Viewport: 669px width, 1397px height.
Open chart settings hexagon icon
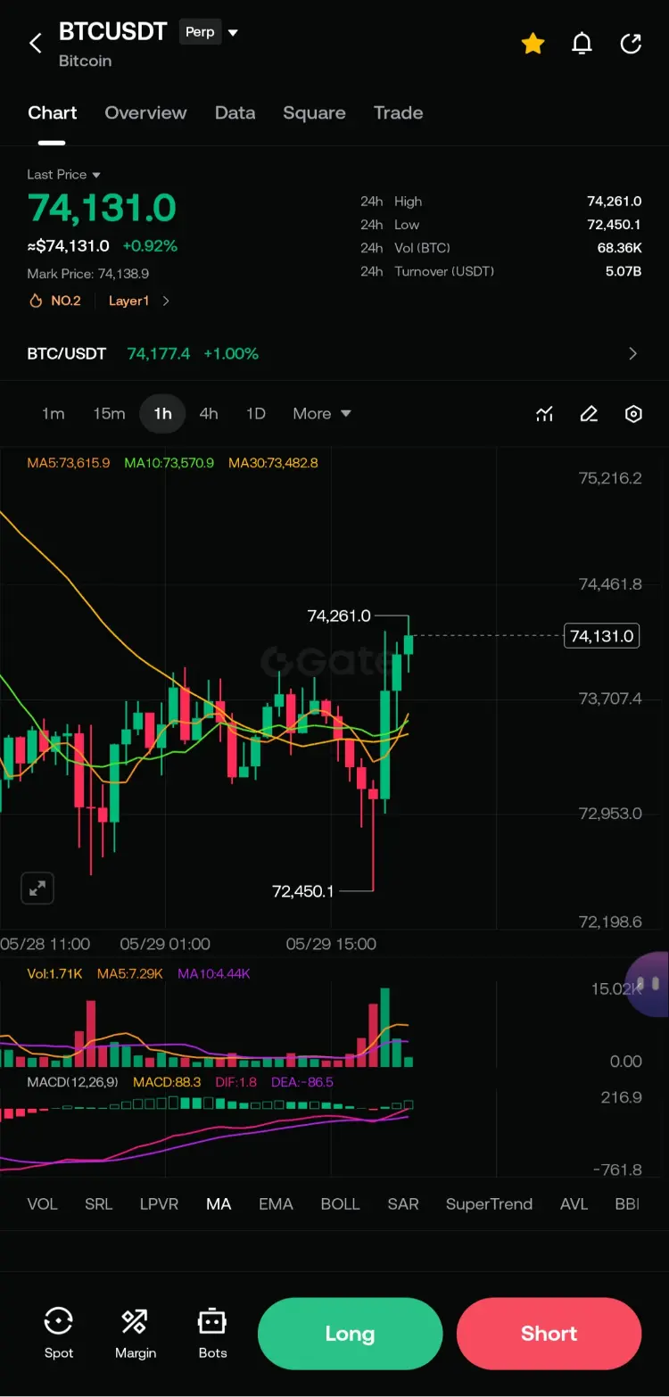[x=633, y=414]
